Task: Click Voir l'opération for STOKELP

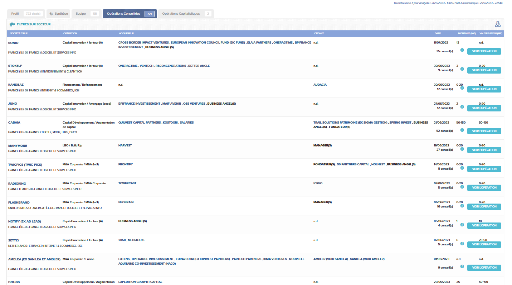Action: 484,70
